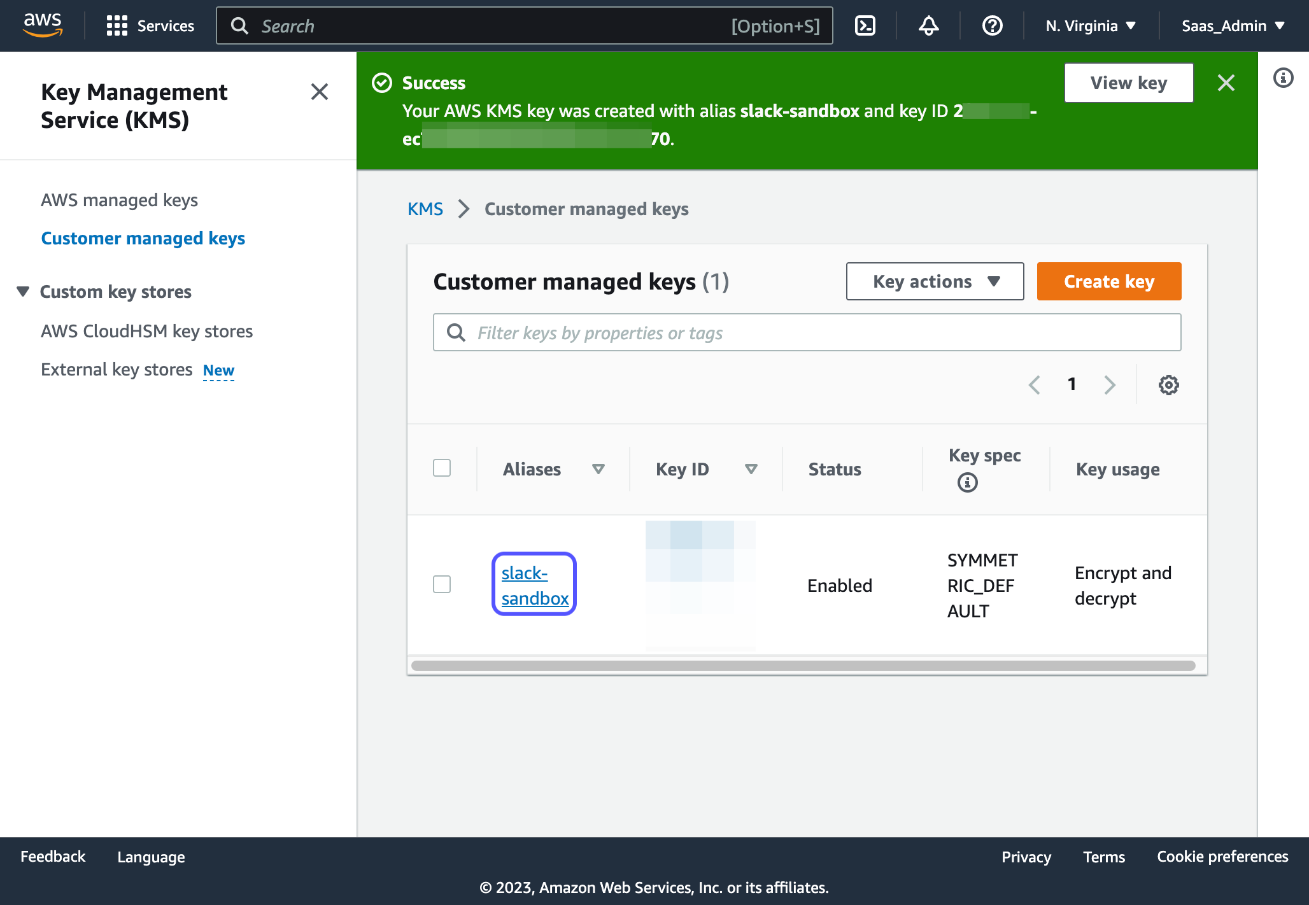Click the slack-sandbox key alias link
The image size is (1309, 905).
point(534,585)
